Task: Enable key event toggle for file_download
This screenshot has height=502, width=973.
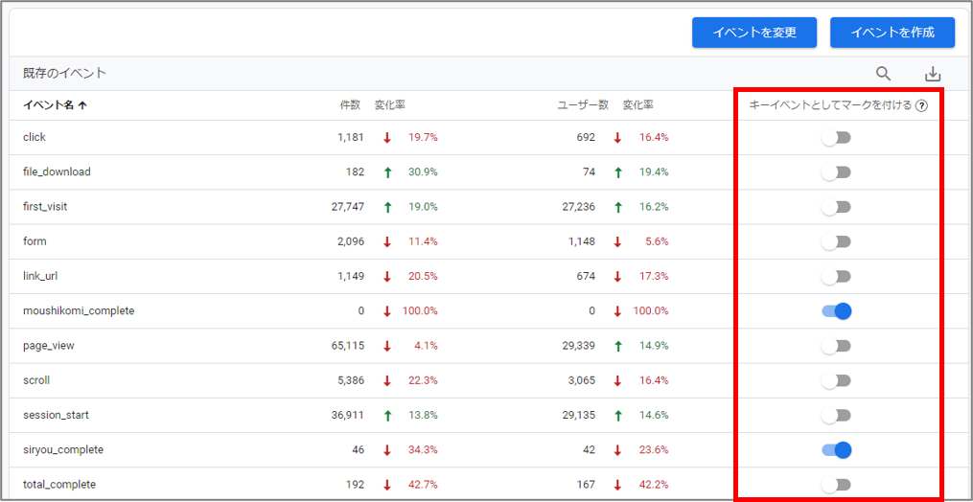Action: 836,172
